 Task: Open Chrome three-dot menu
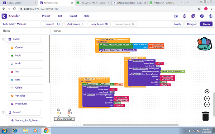coord(211,9)
